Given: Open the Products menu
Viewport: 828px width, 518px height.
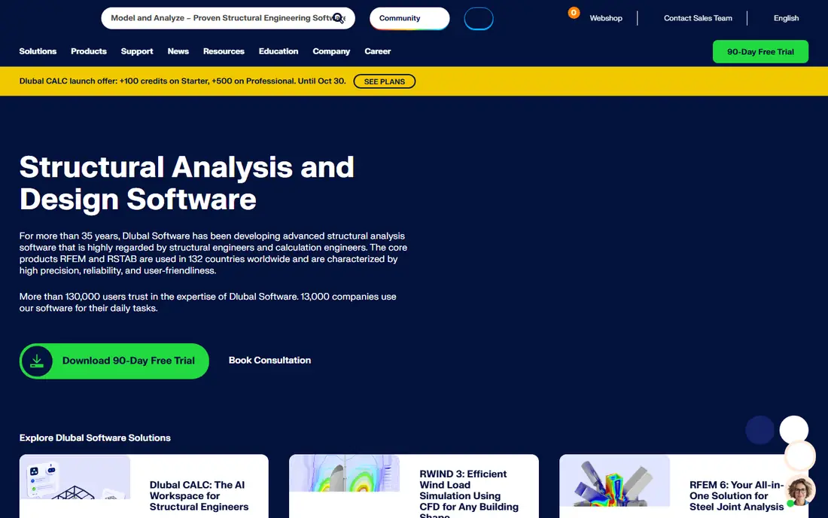Looking at the screenshot, I should 89,51.
